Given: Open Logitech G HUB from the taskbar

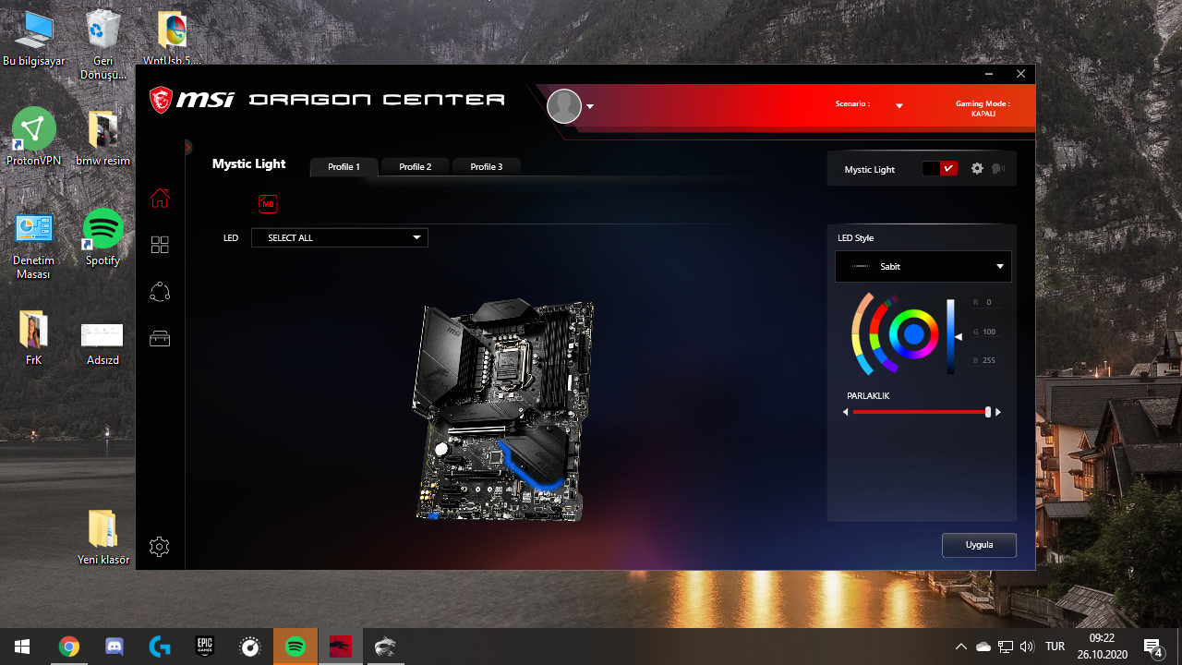Looking at the screenshot, I should pos(159,647).
